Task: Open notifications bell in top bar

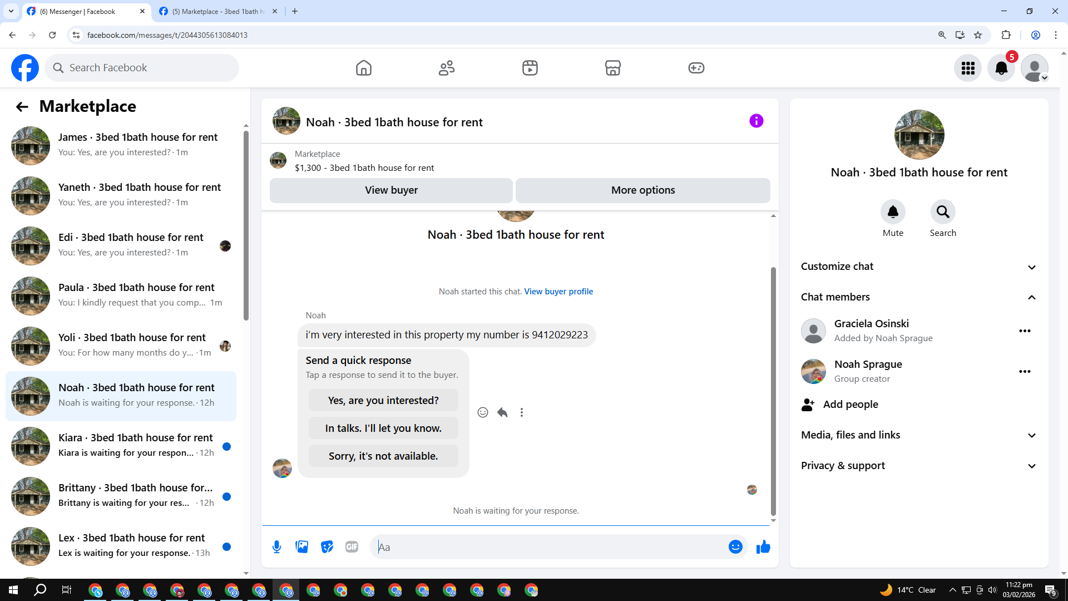Action: tap(1001, 68)
